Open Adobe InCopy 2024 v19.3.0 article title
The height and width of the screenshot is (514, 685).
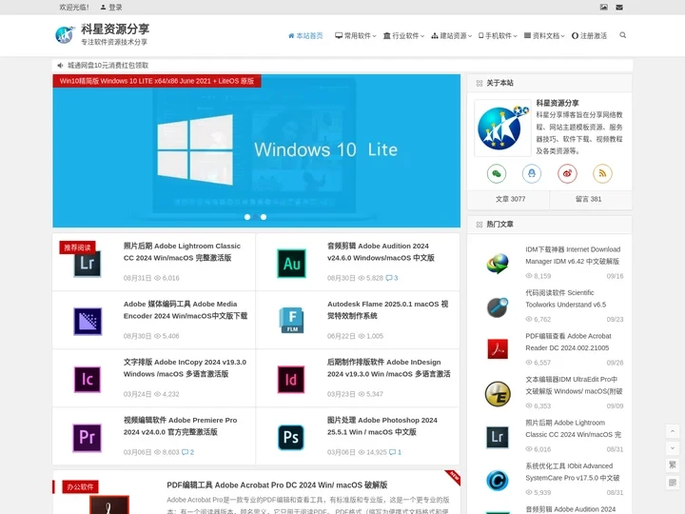(x=185, y=367)
